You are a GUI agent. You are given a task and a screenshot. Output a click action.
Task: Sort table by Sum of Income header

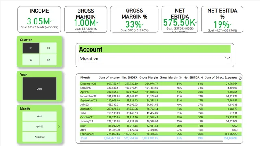point(109,77)
